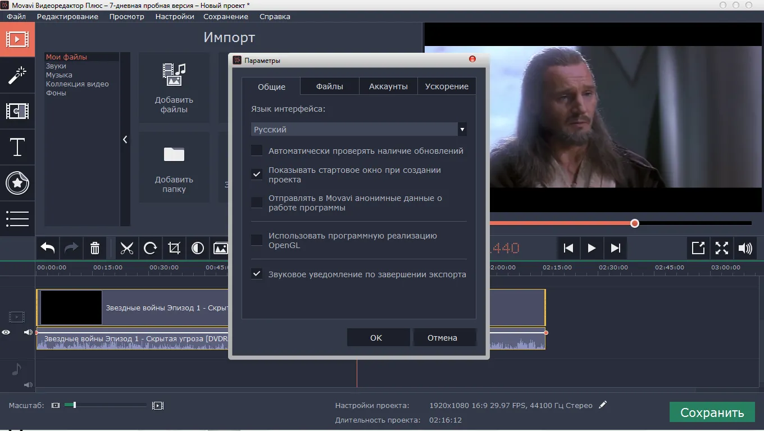Screen dimensions: 764x431
Task: Select the Crop tool
Action: [174, 248]
